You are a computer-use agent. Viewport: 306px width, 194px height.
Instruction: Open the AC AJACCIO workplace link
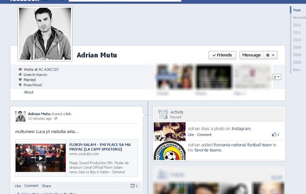click(49, 69)
